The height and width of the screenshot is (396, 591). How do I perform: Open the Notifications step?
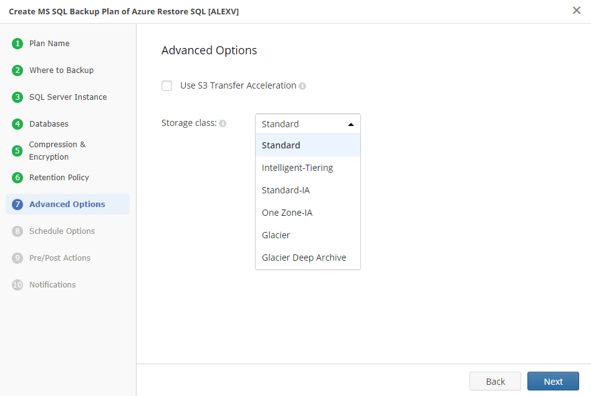[52, 284]
